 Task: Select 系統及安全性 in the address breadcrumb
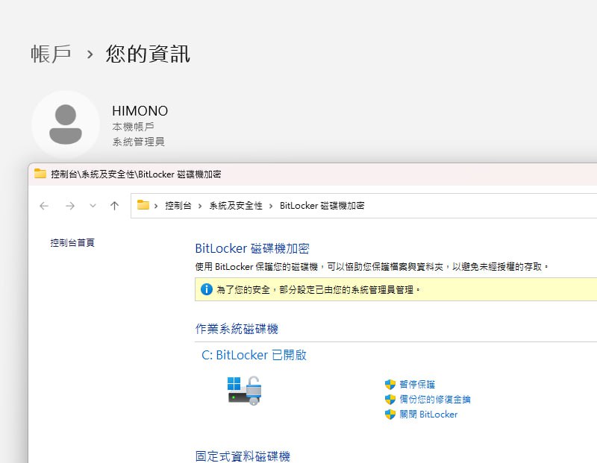click(236, 206)
